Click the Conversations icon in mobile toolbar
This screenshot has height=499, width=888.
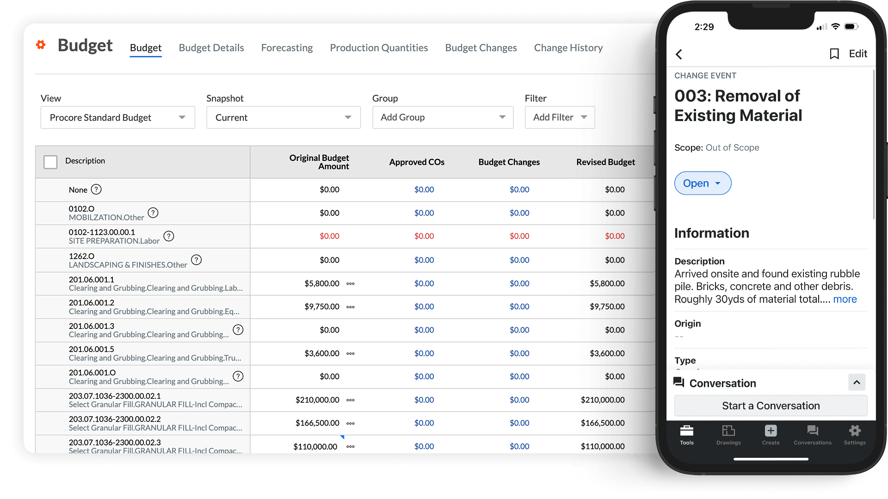[812, 436]
